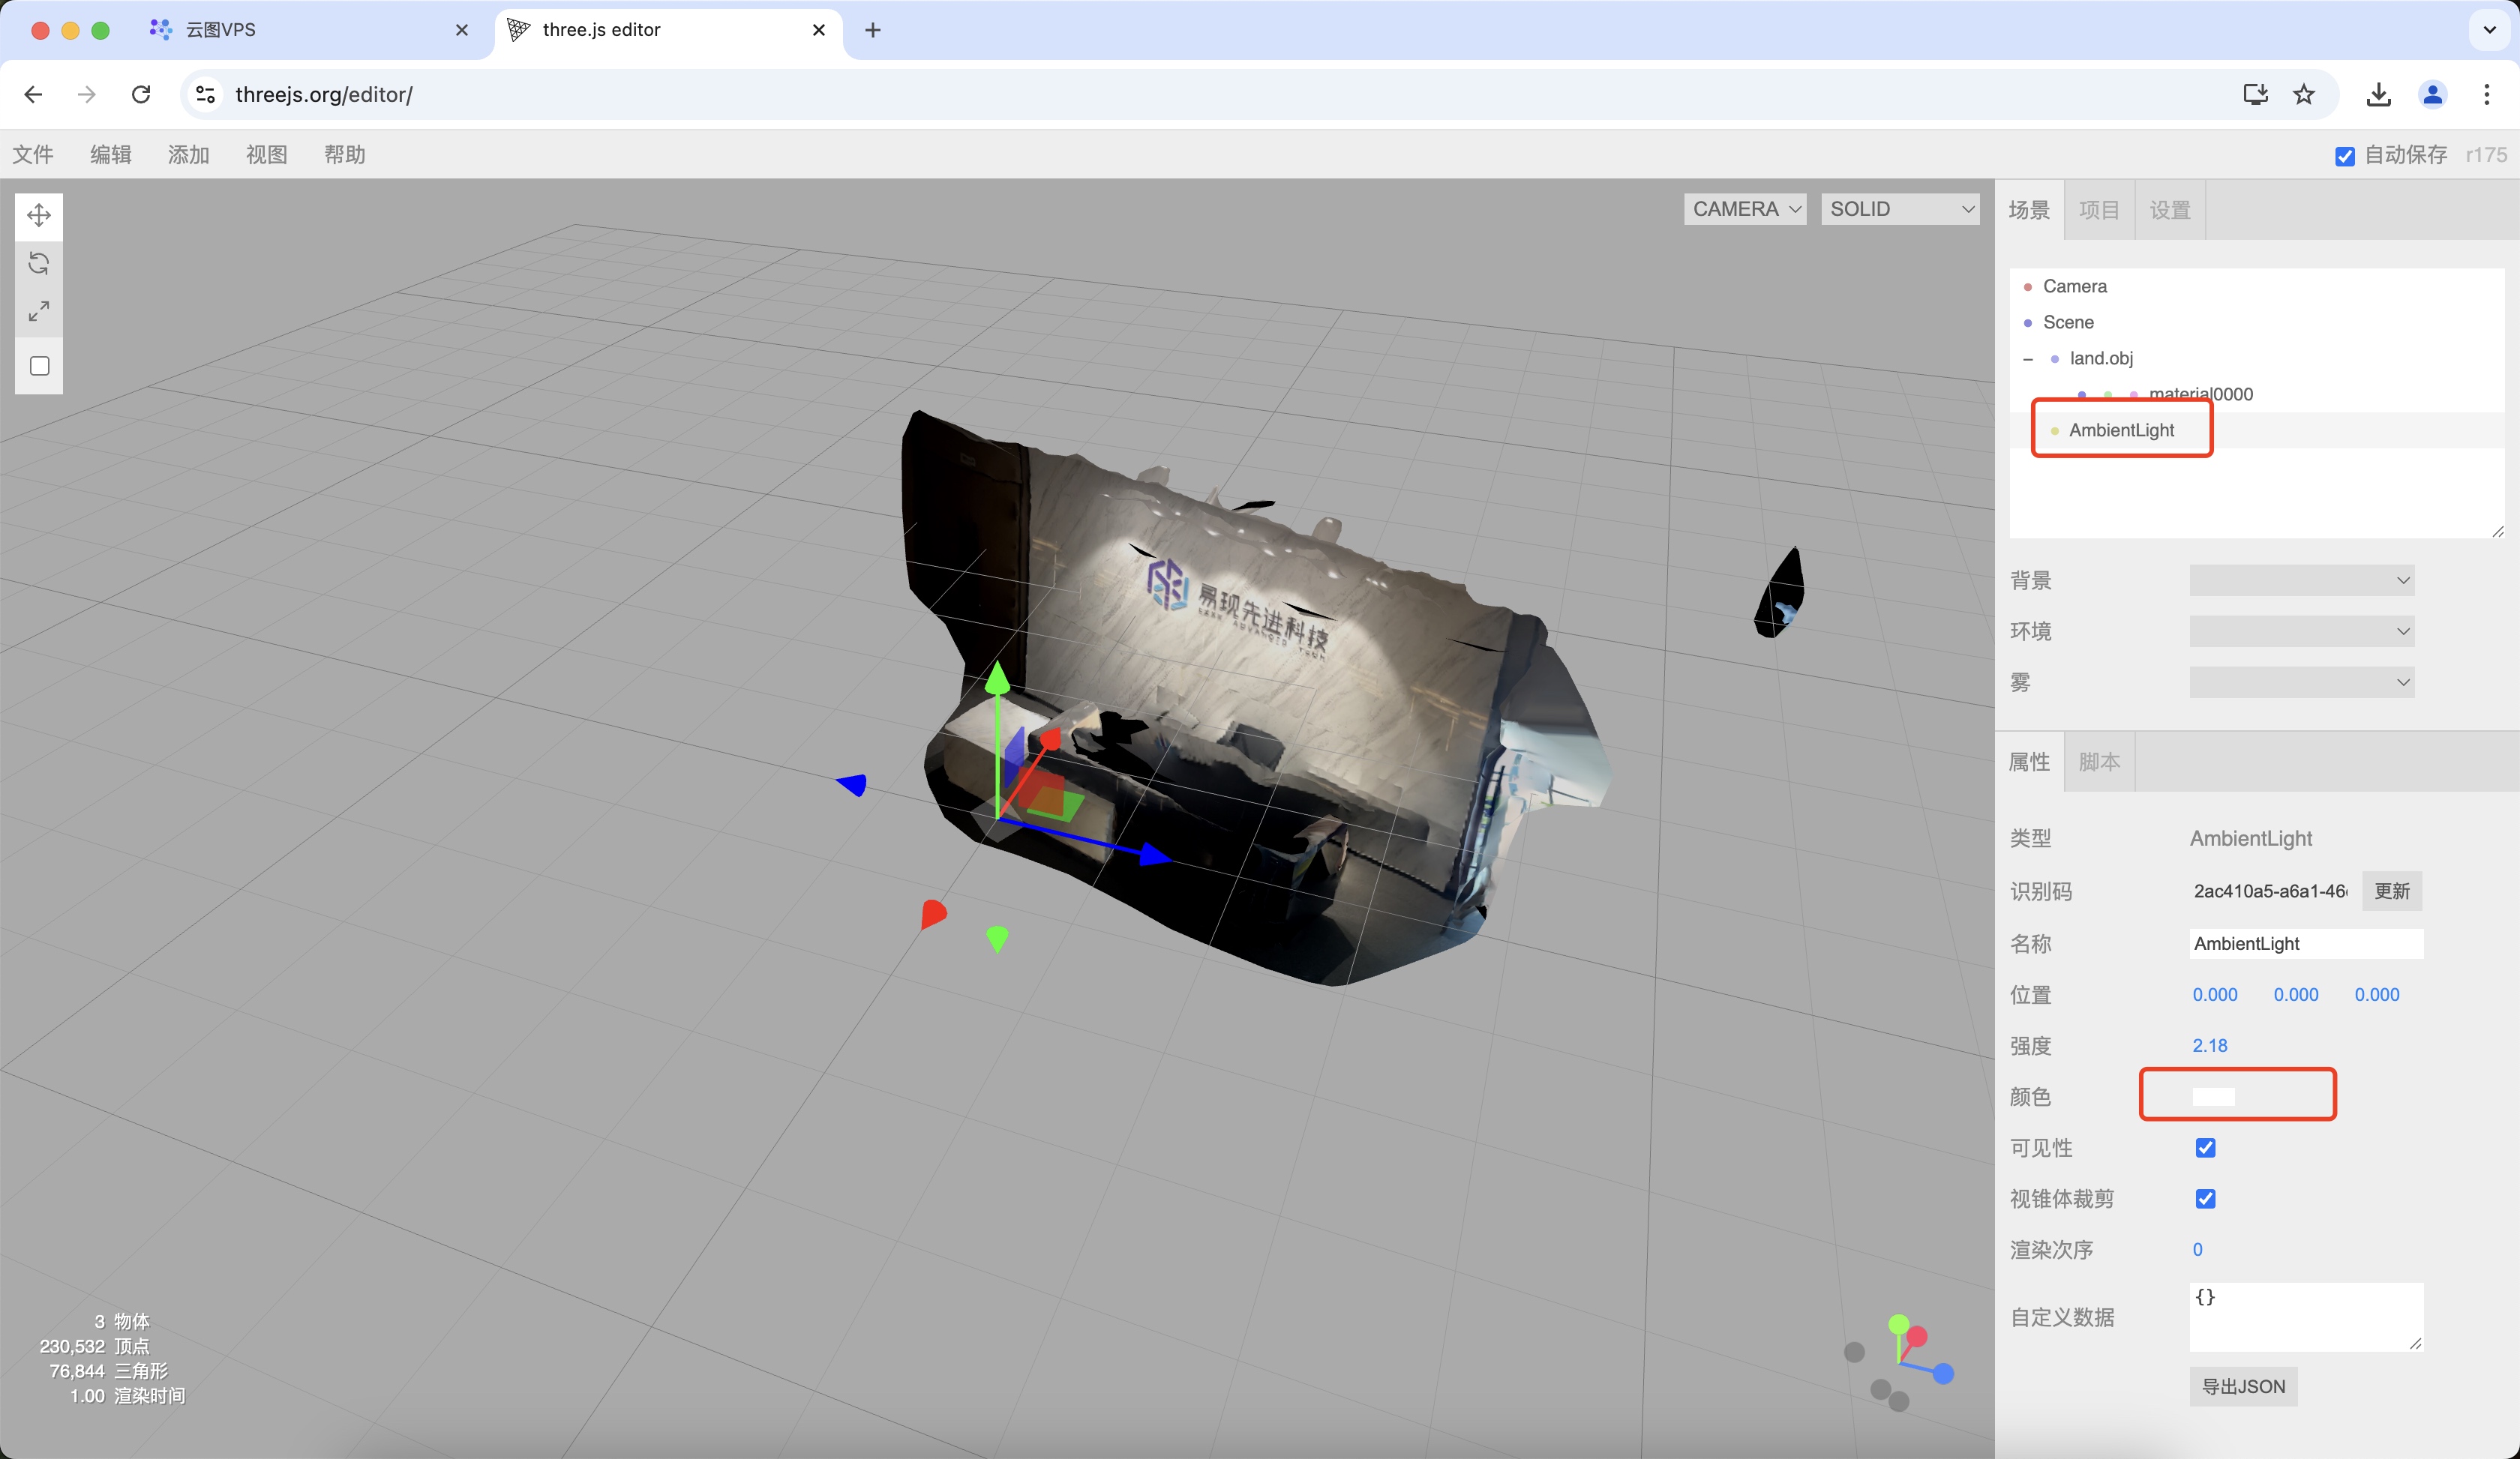
Task: Click the install app icon in address bar
Action: click(2255, 94)
